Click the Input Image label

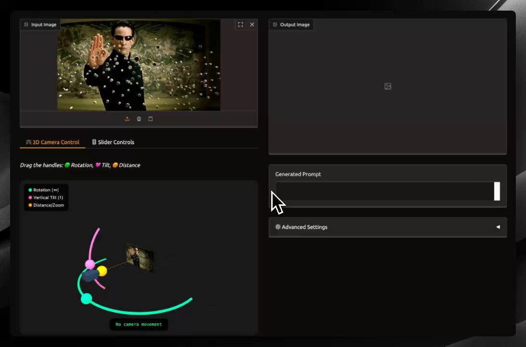click(40, 25)
